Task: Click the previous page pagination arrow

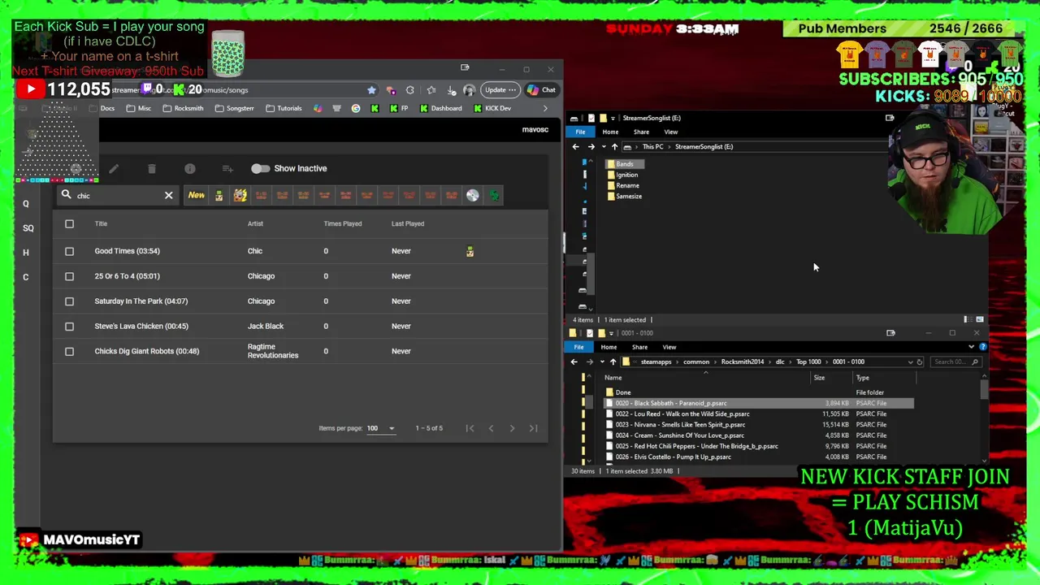Action: [491, 428]
